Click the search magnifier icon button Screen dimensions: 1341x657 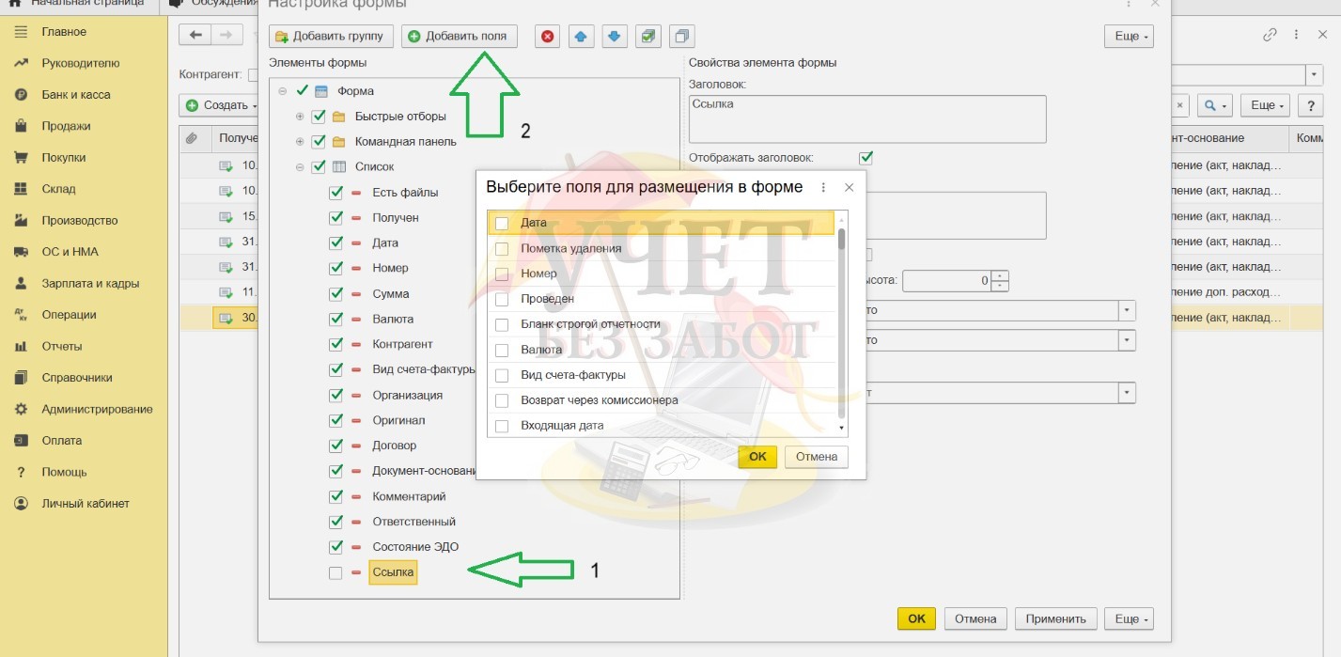click(x=1217, y=105)
